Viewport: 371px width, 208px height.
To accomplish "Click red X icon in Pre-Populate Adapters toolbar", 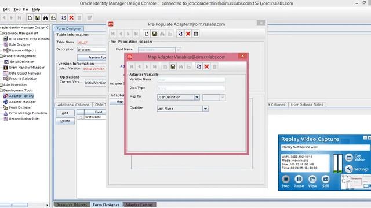I will point(188,34).
